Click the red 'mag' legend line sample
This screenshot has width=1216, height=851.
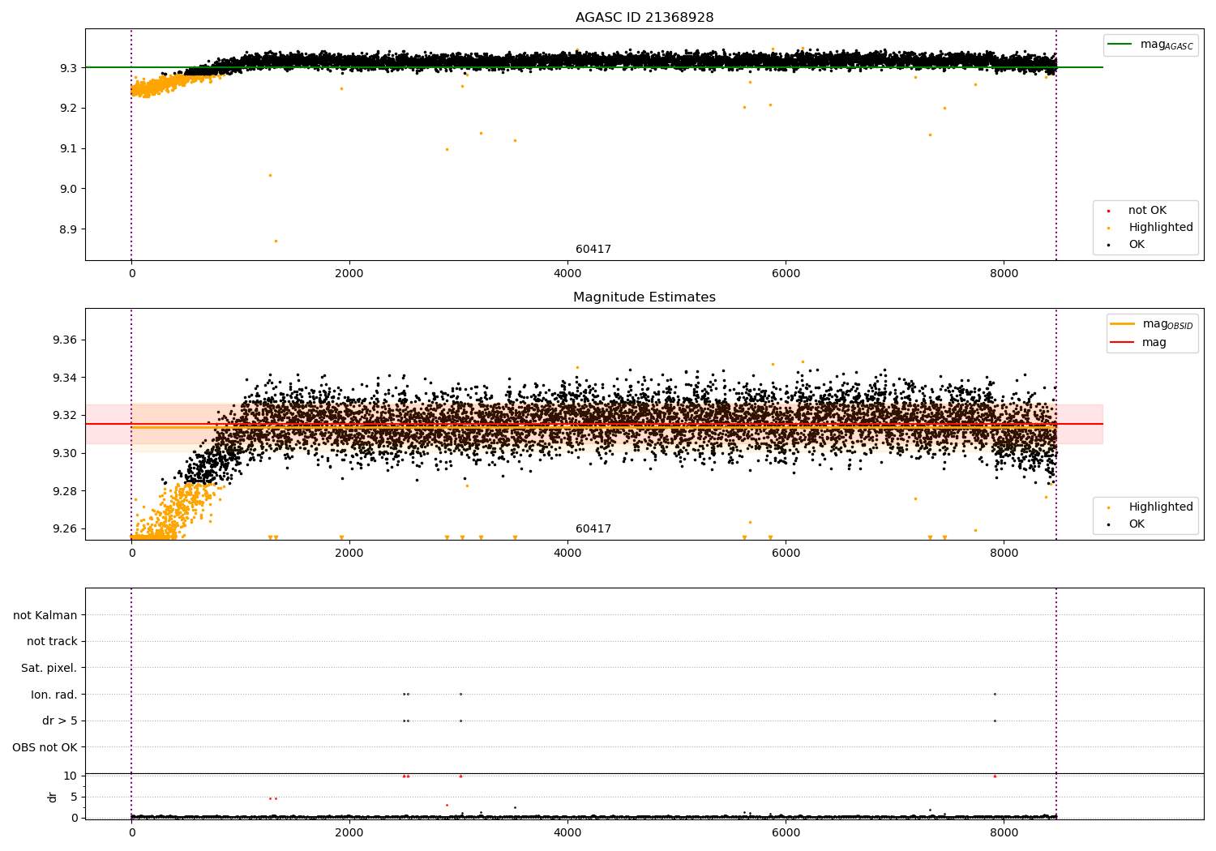(1123, 343)
